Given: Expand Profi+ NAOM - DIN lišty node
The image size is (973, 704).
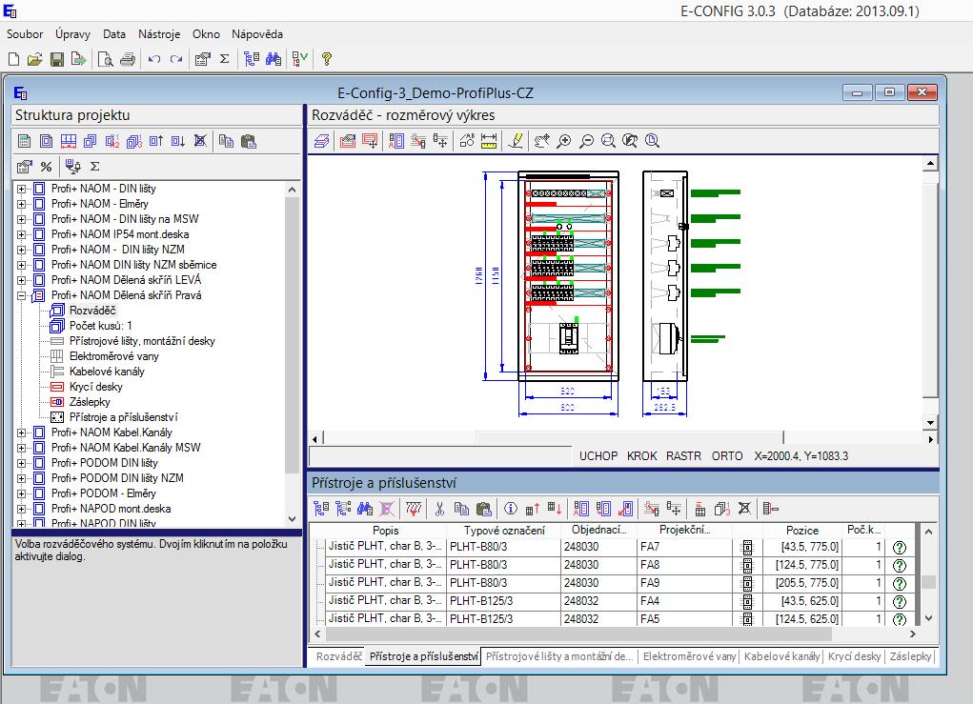Looking at the screenshot, I should click(x=22, y=189).
